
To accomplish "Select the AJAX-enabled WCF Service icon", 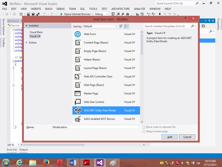I will pos(78,119).
